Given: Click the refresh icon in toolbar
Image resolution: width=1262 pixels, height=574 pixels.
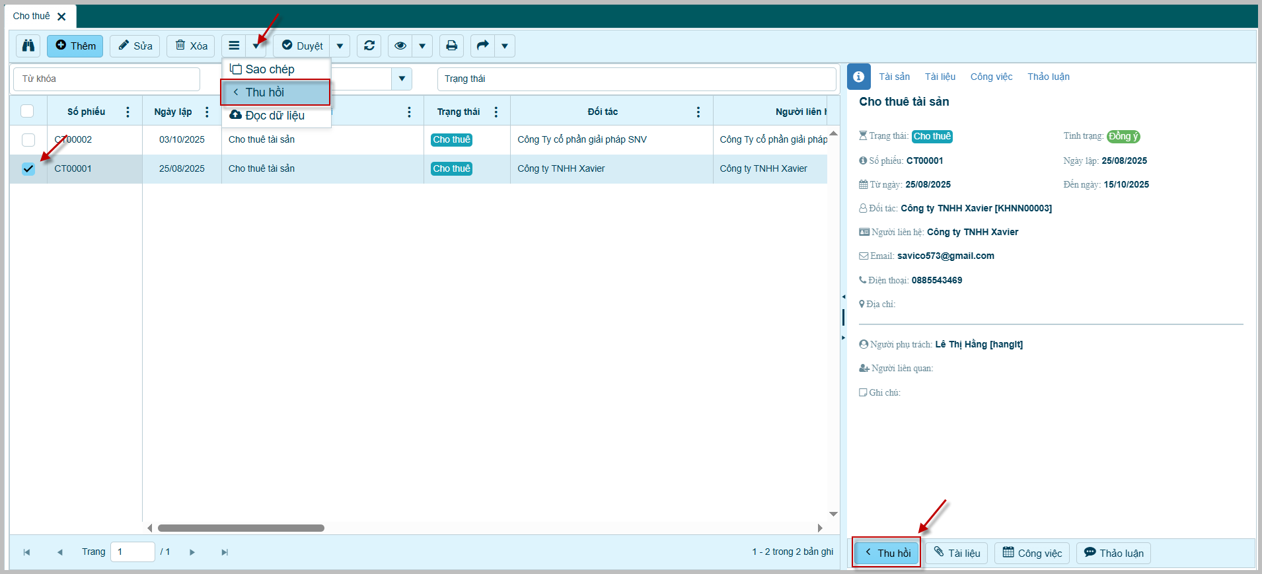Looking at the screenshot, I should (x=369, y=46).
